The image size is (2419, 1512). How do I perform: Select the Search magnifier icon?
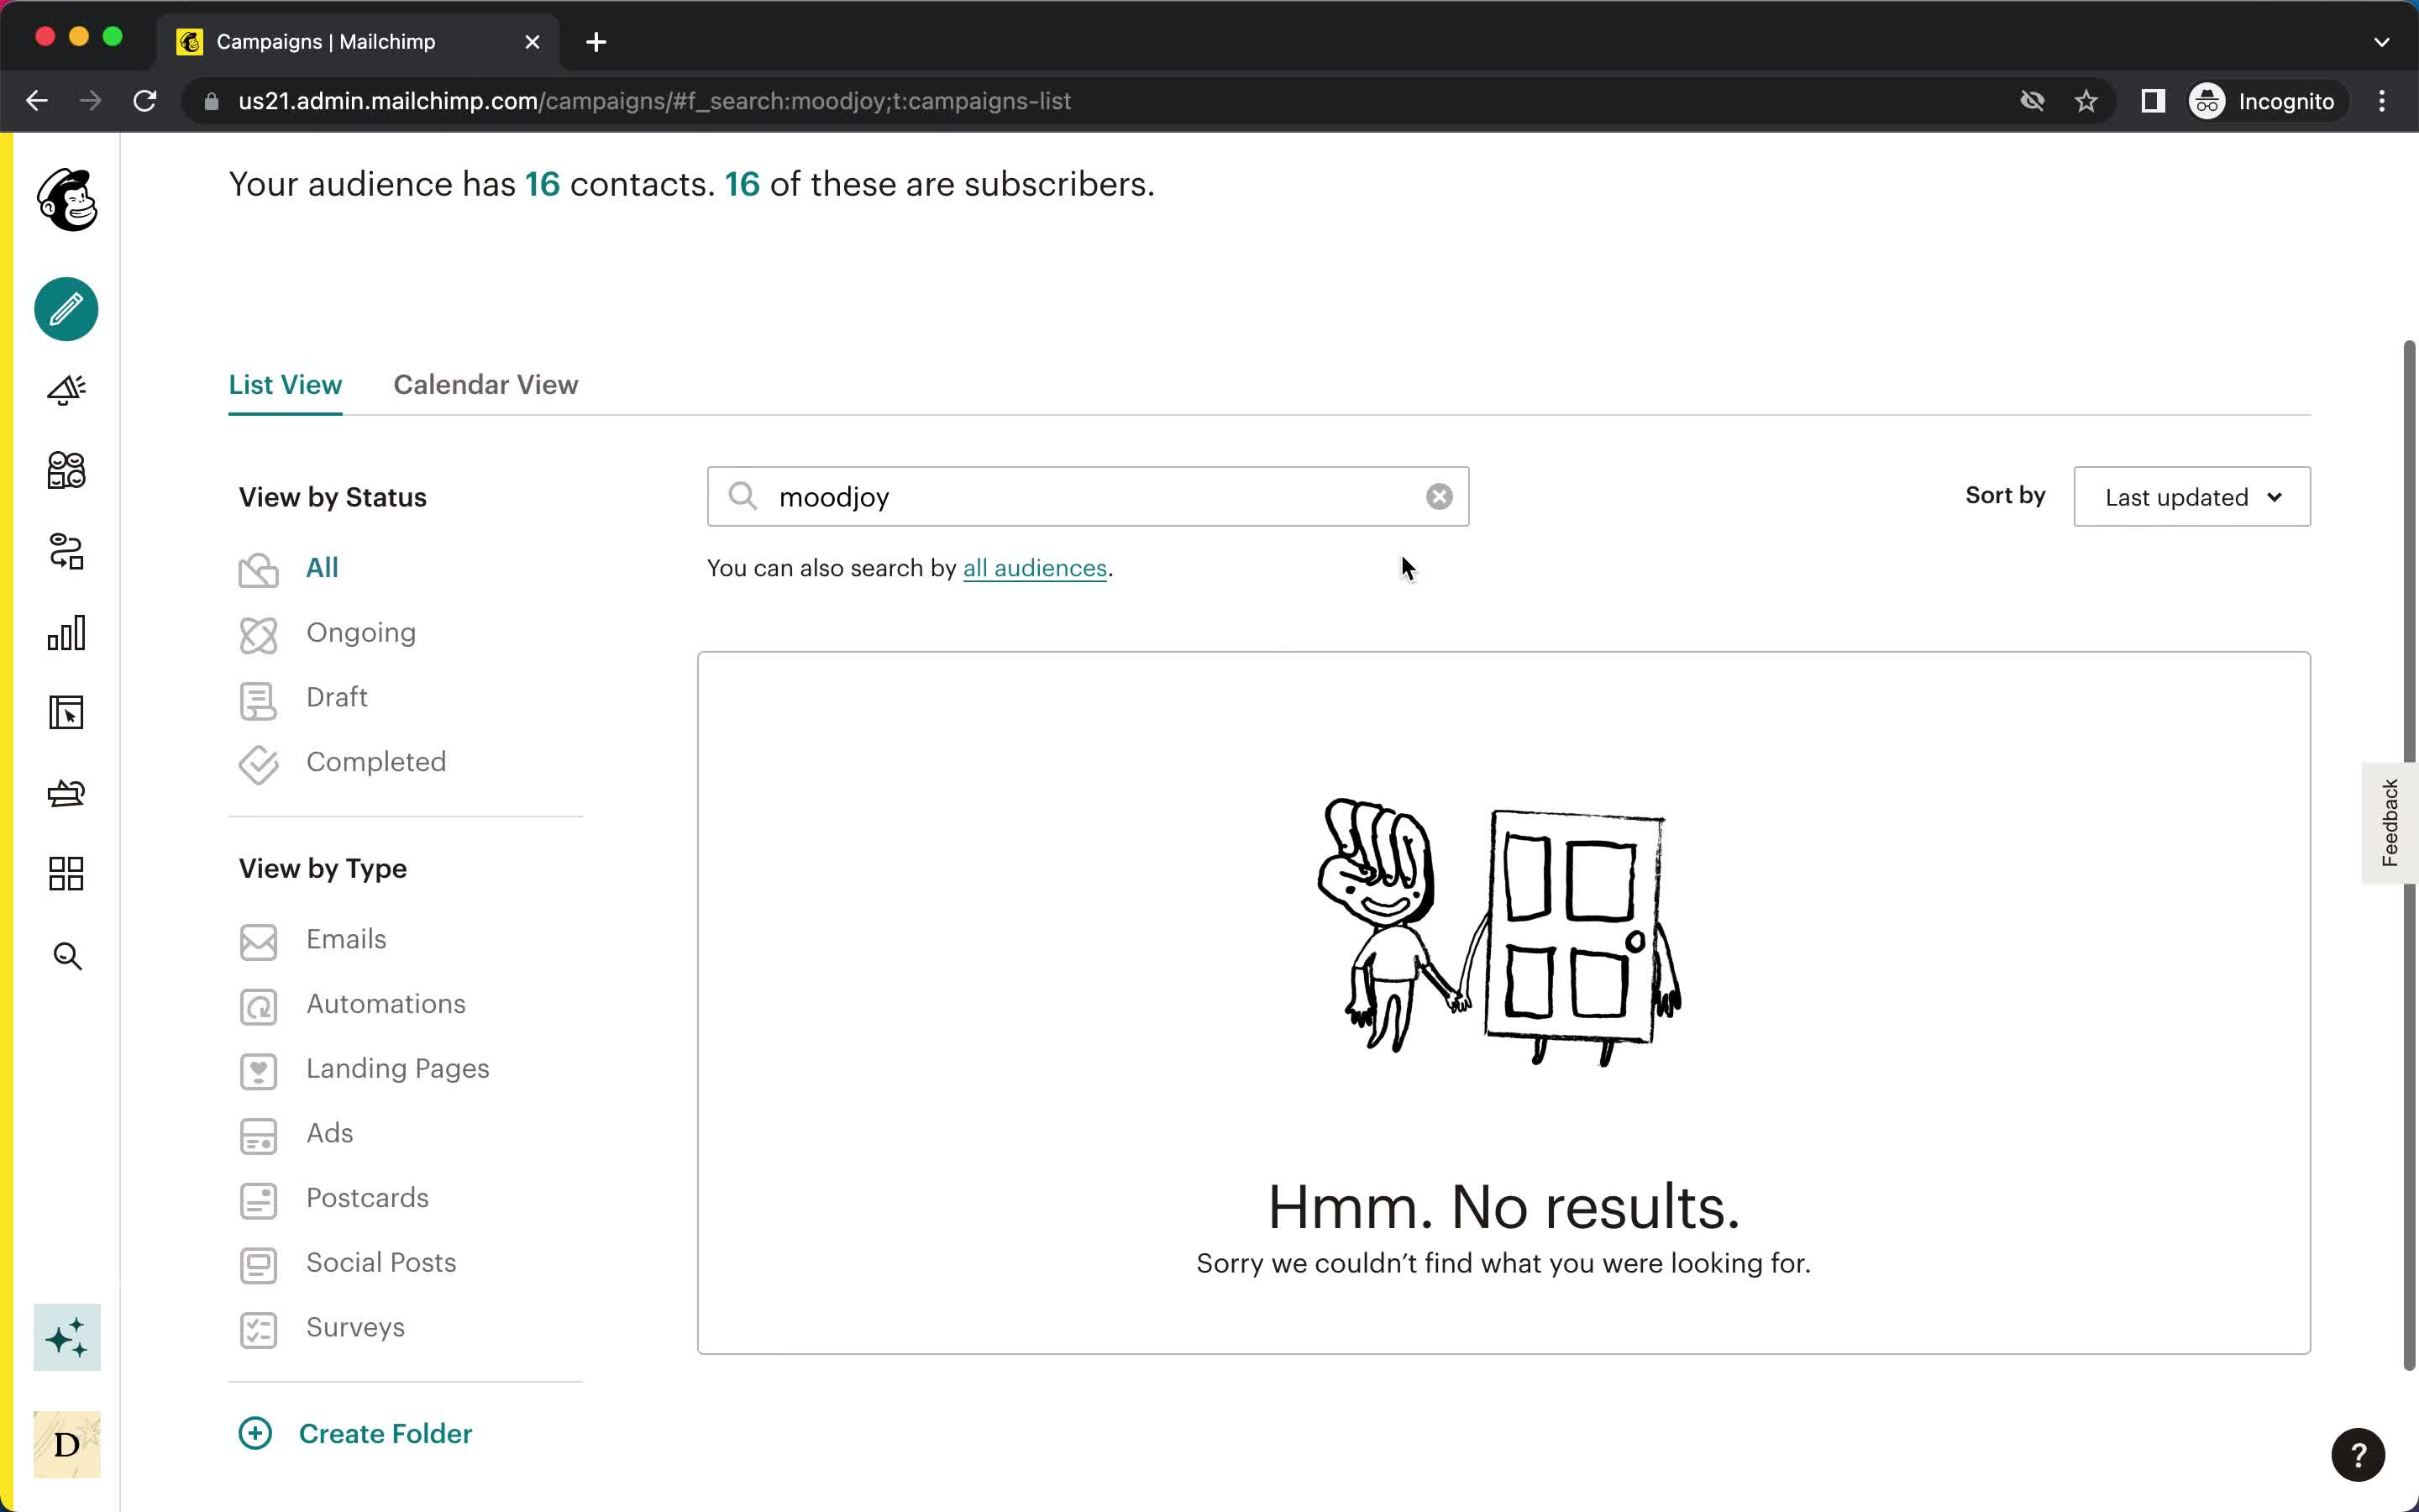pyautogui.click(x=743, y=496)
